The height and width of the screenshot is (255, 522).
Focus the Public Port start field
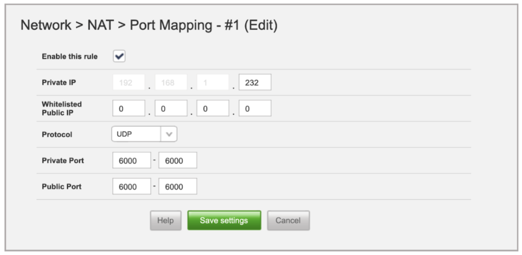tap(131, 186)
